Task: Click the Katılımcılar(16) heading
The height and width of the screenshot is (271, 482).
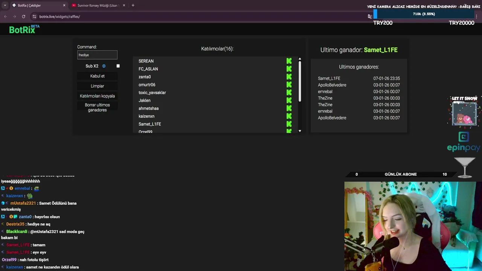Action: click(217, 49)
